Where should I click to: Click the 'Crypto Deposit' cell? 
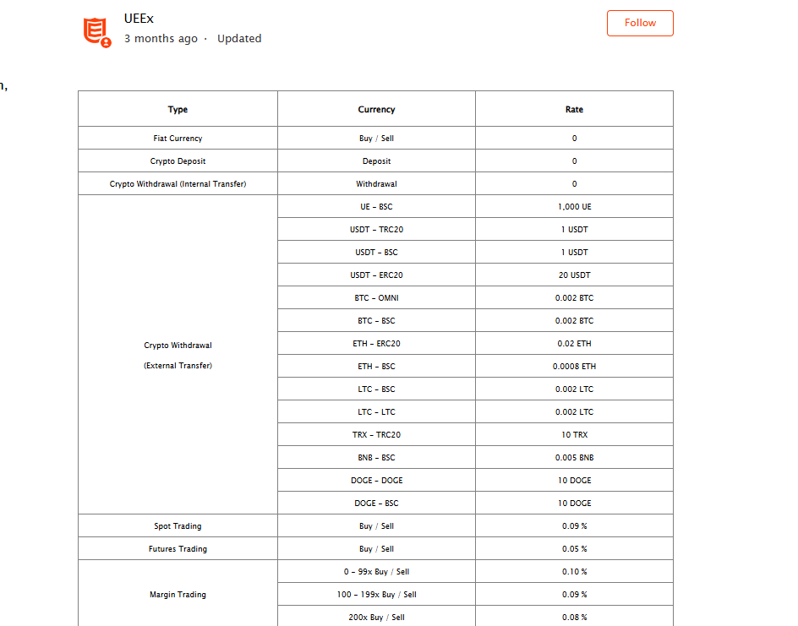click(x=178, y=161)
